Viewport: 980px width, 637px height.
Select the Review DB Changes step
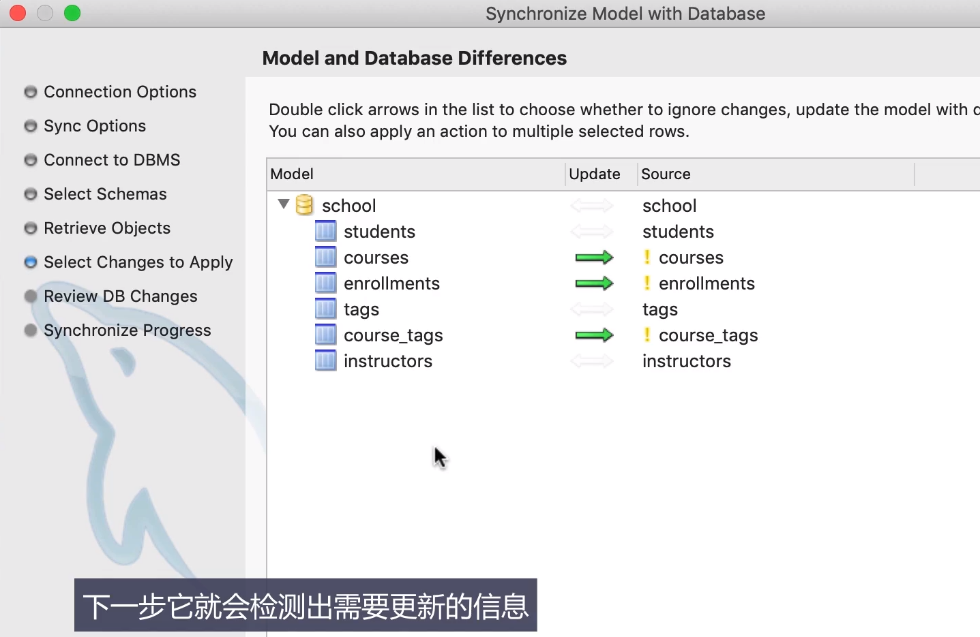120,296
